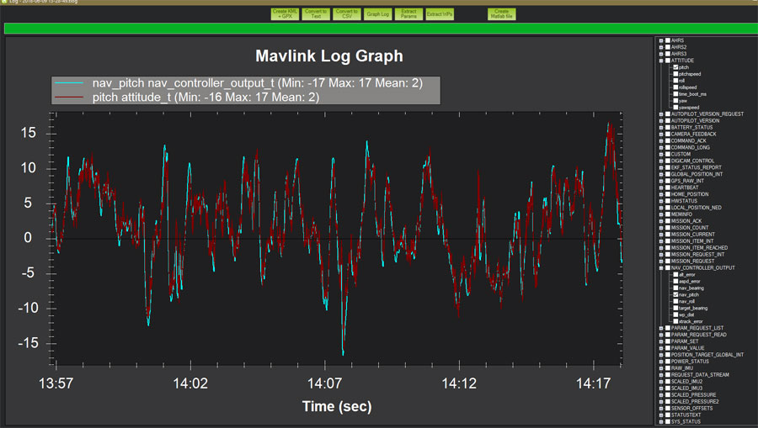Select the MEMINFO tree item
Screen dimensions: 758x428
pyautogui.click(x=681, y=214)
